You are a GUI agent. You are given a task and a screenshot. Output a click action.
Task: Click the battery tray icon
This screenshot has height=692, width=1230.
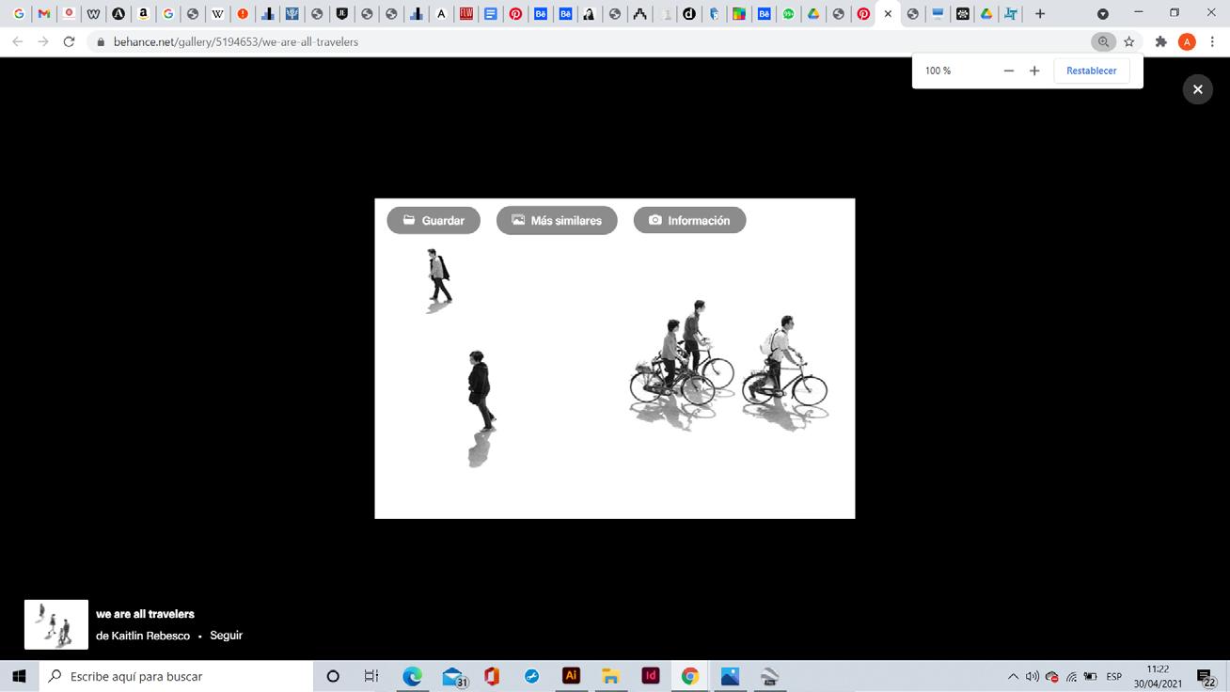[1091, 676]
